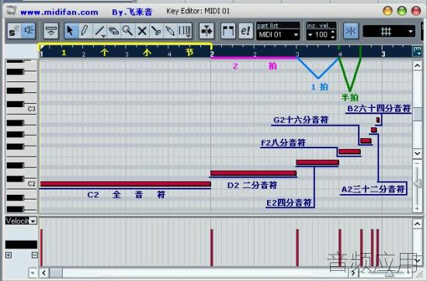This screenshot has height=281, width=427.
Task: Select the Pencil draw tool
Action: coord(85,31)
